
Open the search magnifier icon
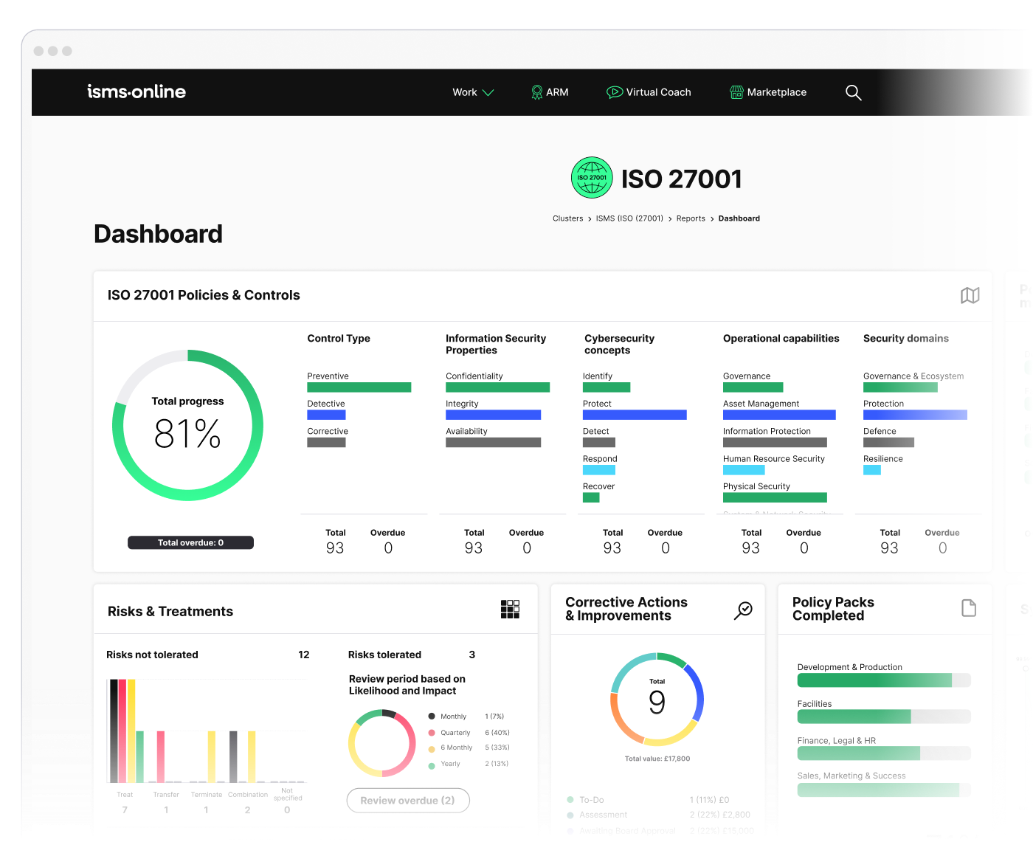[x=853, y=92]
